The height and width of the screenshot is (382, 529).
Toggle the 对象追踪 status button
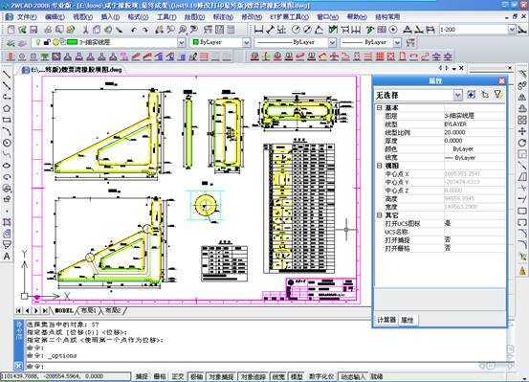[253, 376]
